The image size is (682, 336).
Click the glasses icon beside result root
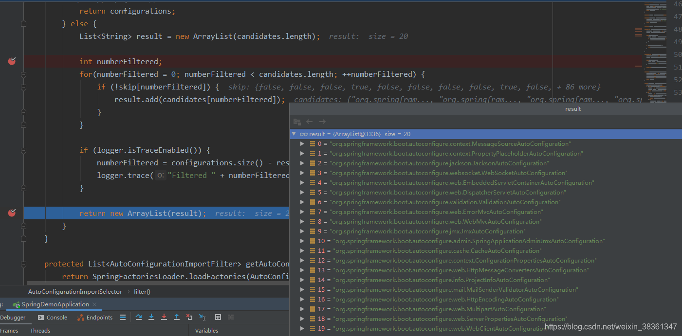(x=303, y=134)
